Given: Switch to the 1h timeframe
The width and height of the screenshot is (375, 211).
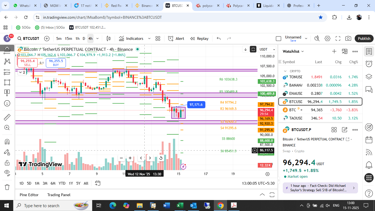Looking at the screenshot, I should coord(77,38).
